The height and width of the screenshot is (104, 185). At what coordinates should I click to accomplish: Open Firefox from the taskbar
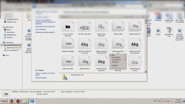[x=12, y=101]
